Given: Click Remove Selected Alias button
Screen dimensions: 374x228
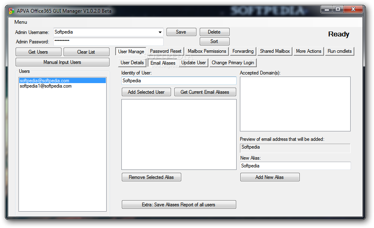Looking at the screenshot, I should (x=151, y=177).
